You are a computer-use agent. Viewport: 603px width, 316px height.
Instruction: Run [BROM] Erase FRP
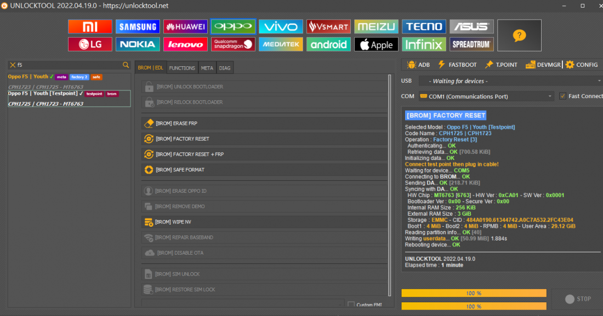coord(265,123)
